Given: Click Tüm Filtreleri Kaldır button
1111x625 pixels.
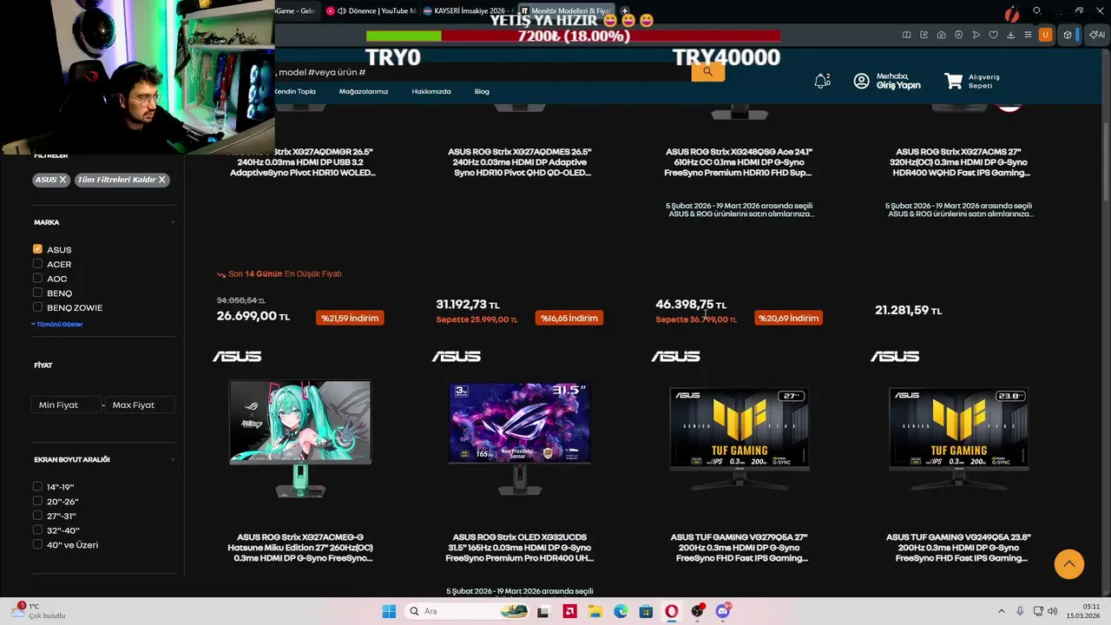Looking at the screenshot, I should tap(122, 180).
